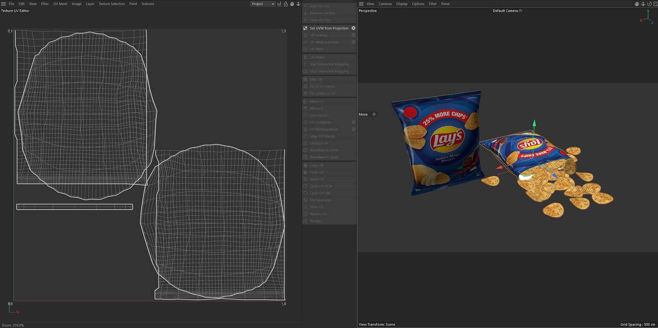Screen dimensions: 658x328
Task: Click the Unstitch UV command
Action: (329, 143)
